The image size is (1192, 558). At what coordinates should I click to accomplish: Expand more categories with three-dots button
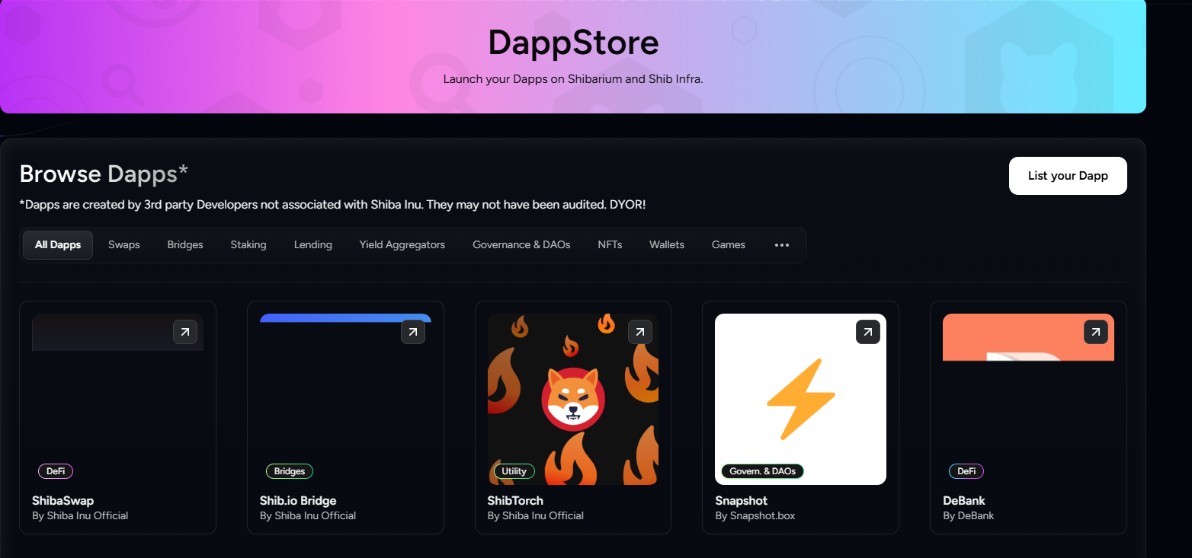pos(781,245)
